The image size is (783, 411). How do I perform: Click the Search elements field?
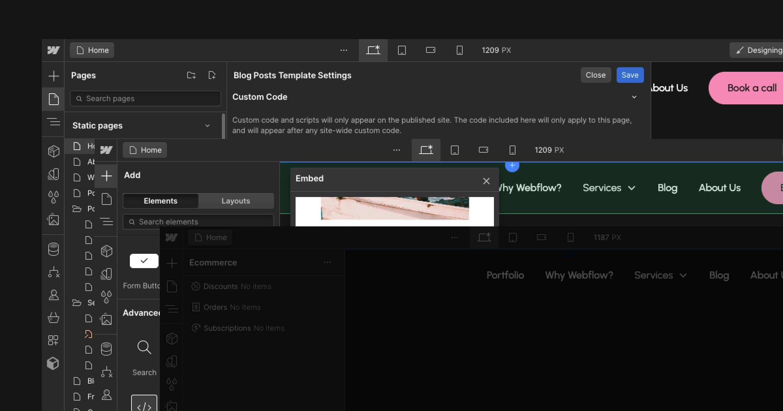point(198,222)
